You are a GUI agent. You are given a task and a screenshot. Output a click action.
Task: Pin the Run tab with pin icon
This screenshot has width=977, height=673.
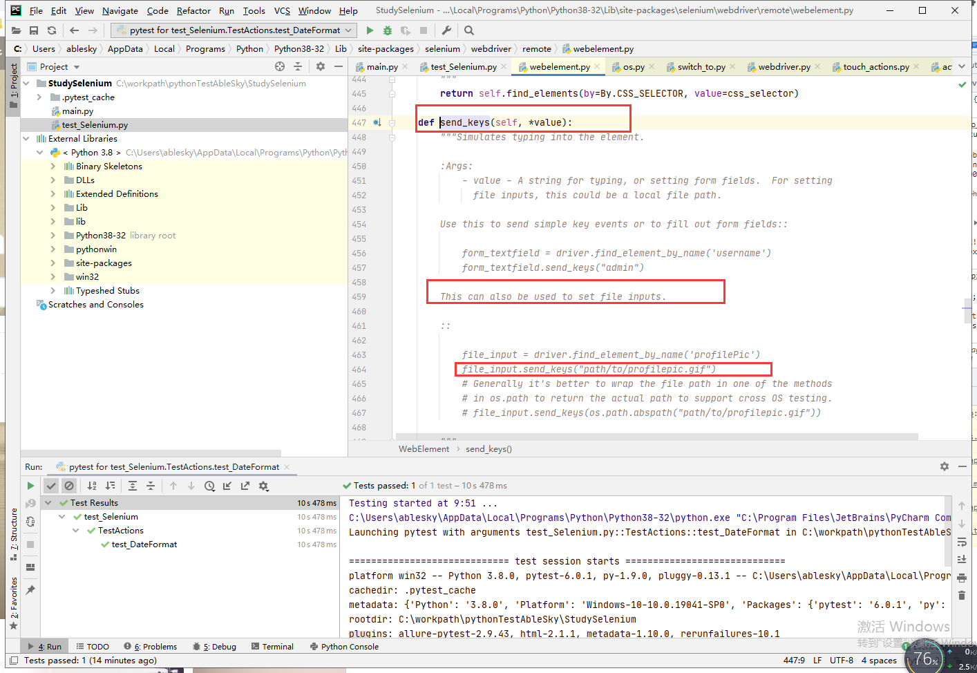pyautogui.click(x=30, y=590)
